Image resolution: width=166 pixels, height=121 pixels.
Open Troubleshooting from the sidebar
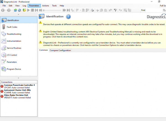point(19,34)
